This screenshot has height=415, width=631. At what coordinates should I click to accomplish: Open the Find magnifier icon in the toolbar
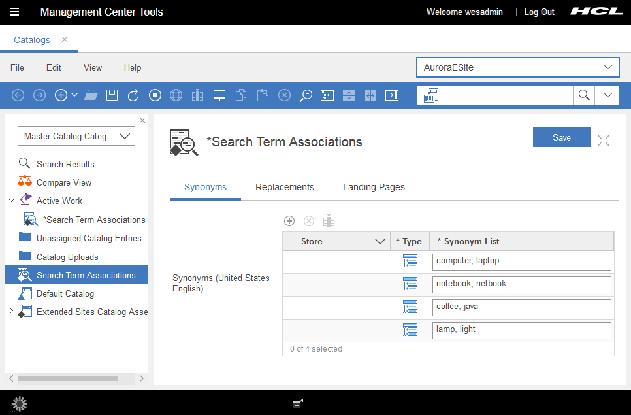306,95
